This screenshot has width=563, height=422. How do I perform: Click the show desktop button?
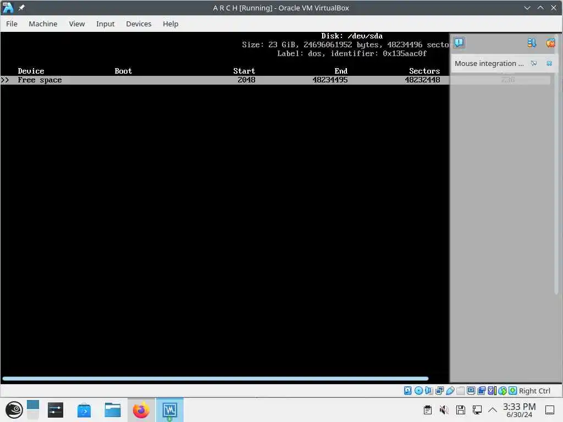[x=550, y=410]
